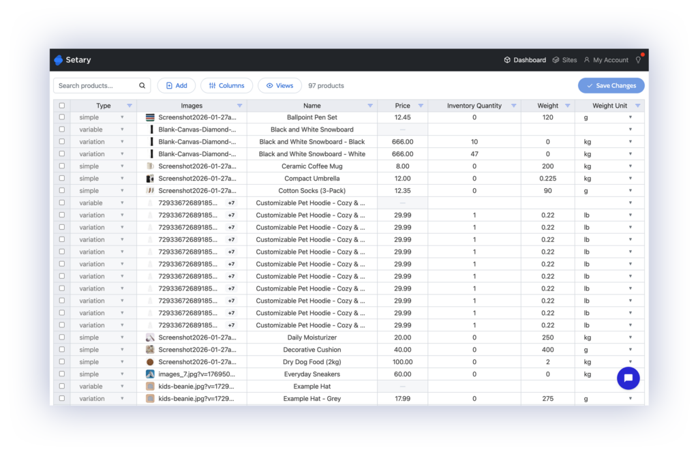
Task: Select the Dry Dog Food (2kg) name cell
Action: [312, 362]
